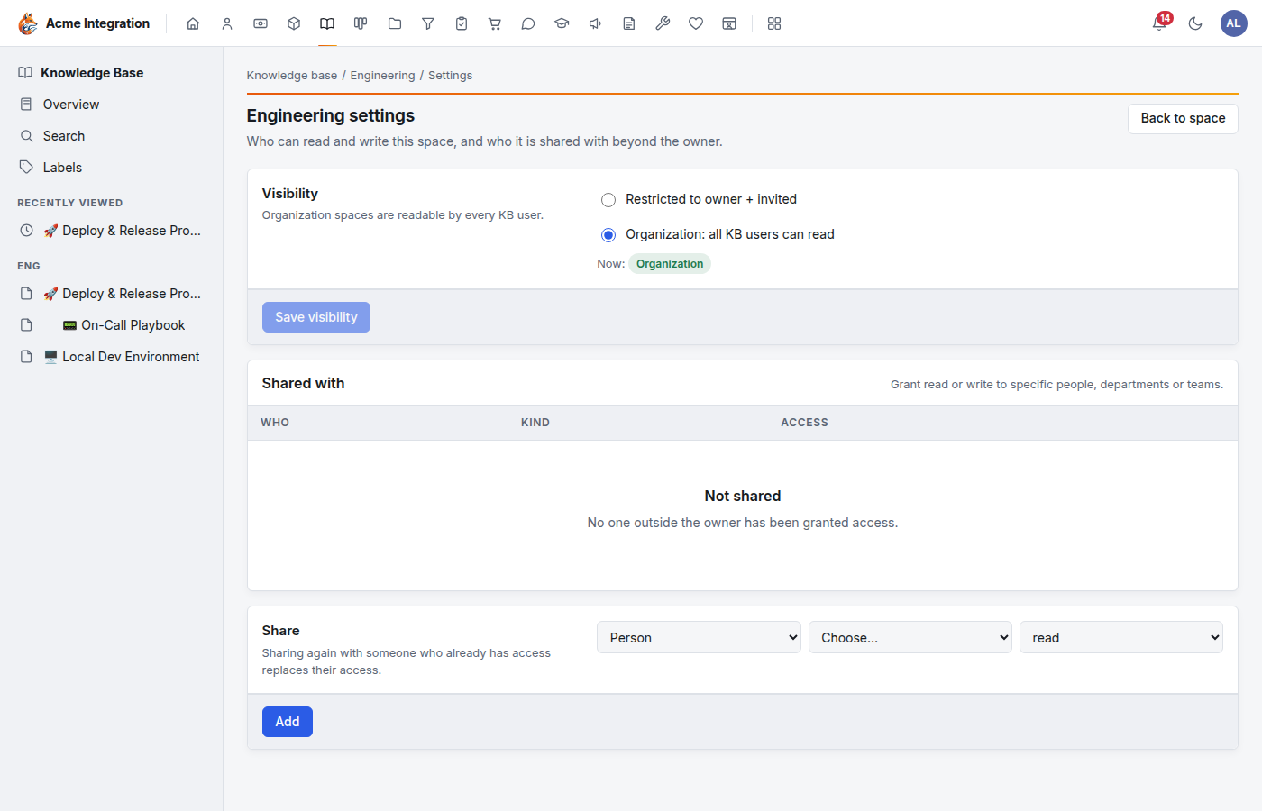Click the Back to space button
Screen dimensions: 1262x811
[x=1183, y=118]
